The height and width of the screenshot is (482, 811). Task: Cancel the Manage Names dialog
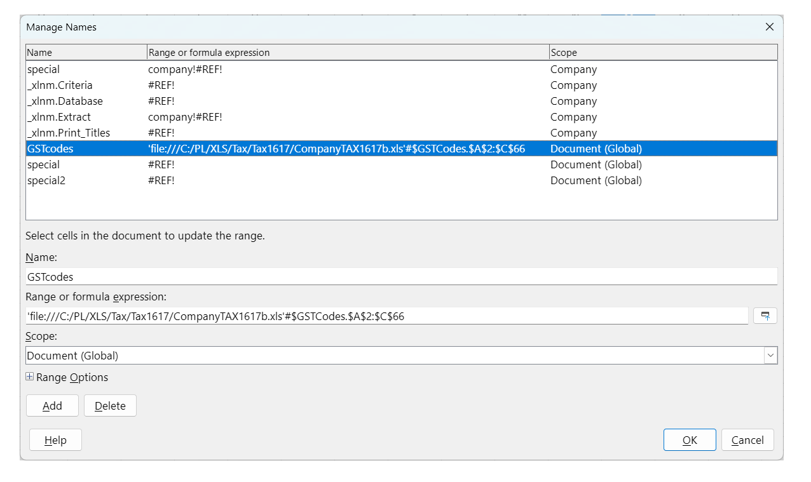pos(747,440)
